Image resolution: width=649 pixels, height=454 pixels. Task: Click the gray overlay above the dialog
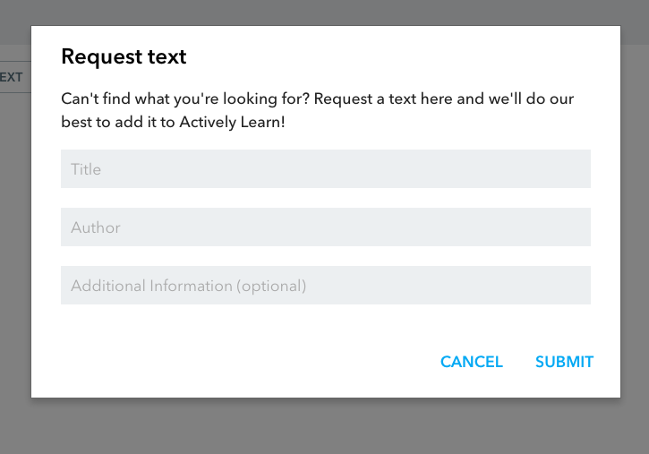(325, 12)
